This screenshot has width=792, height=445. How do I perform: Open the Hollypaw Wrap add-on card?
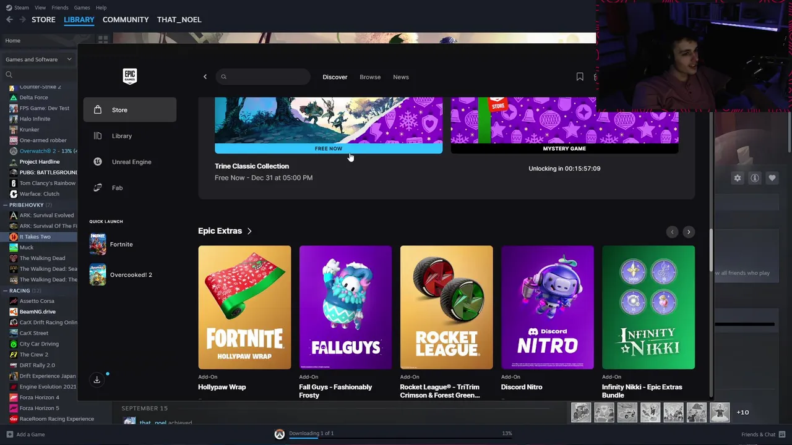click(244, 307)
